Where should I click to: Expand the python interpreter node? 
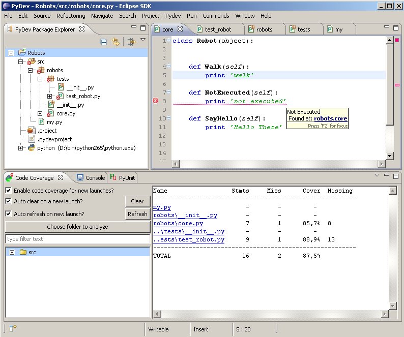[x=21, y=148]
